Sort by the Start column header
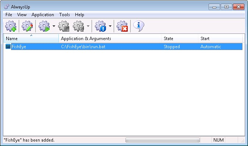This screenshot has width=248, height=146. (220, 38)
